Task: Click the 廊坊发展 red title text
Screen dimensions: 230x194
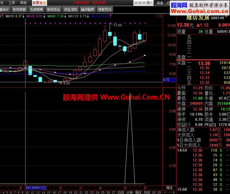Action: [x=99, y=3]
